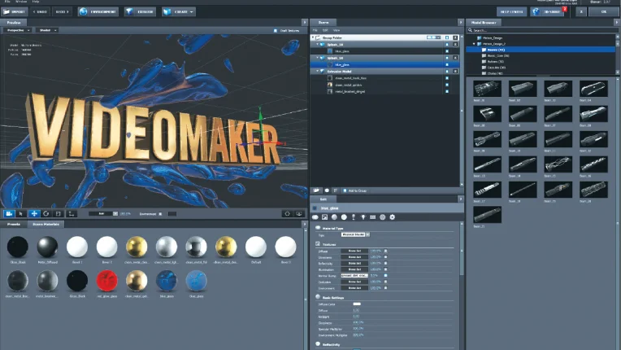This screenshot has width=621, height=350.
Task: Collapse the Preview panel with its arrow
Action: [305, 23]
